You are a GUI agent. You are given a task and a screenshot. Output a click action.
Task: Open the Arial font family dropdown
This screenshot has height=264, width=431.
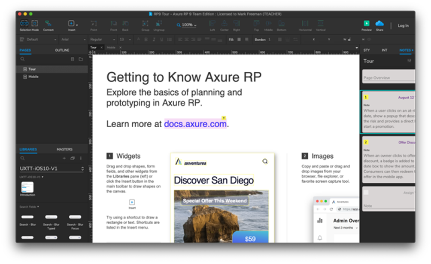coord(72,40)
